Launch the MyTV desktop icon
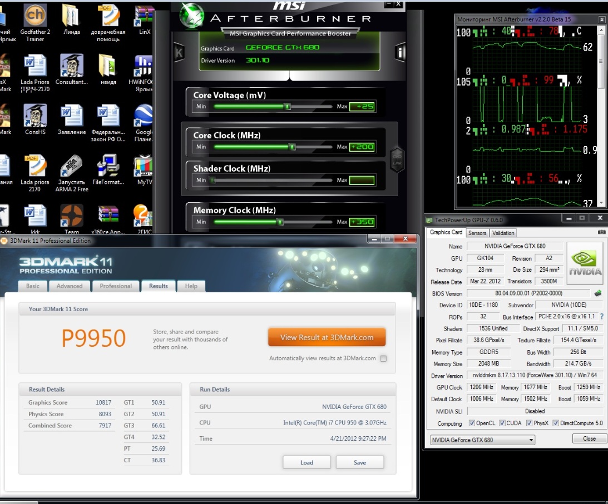This screenshot has height=504, width=608. (144, 169)
